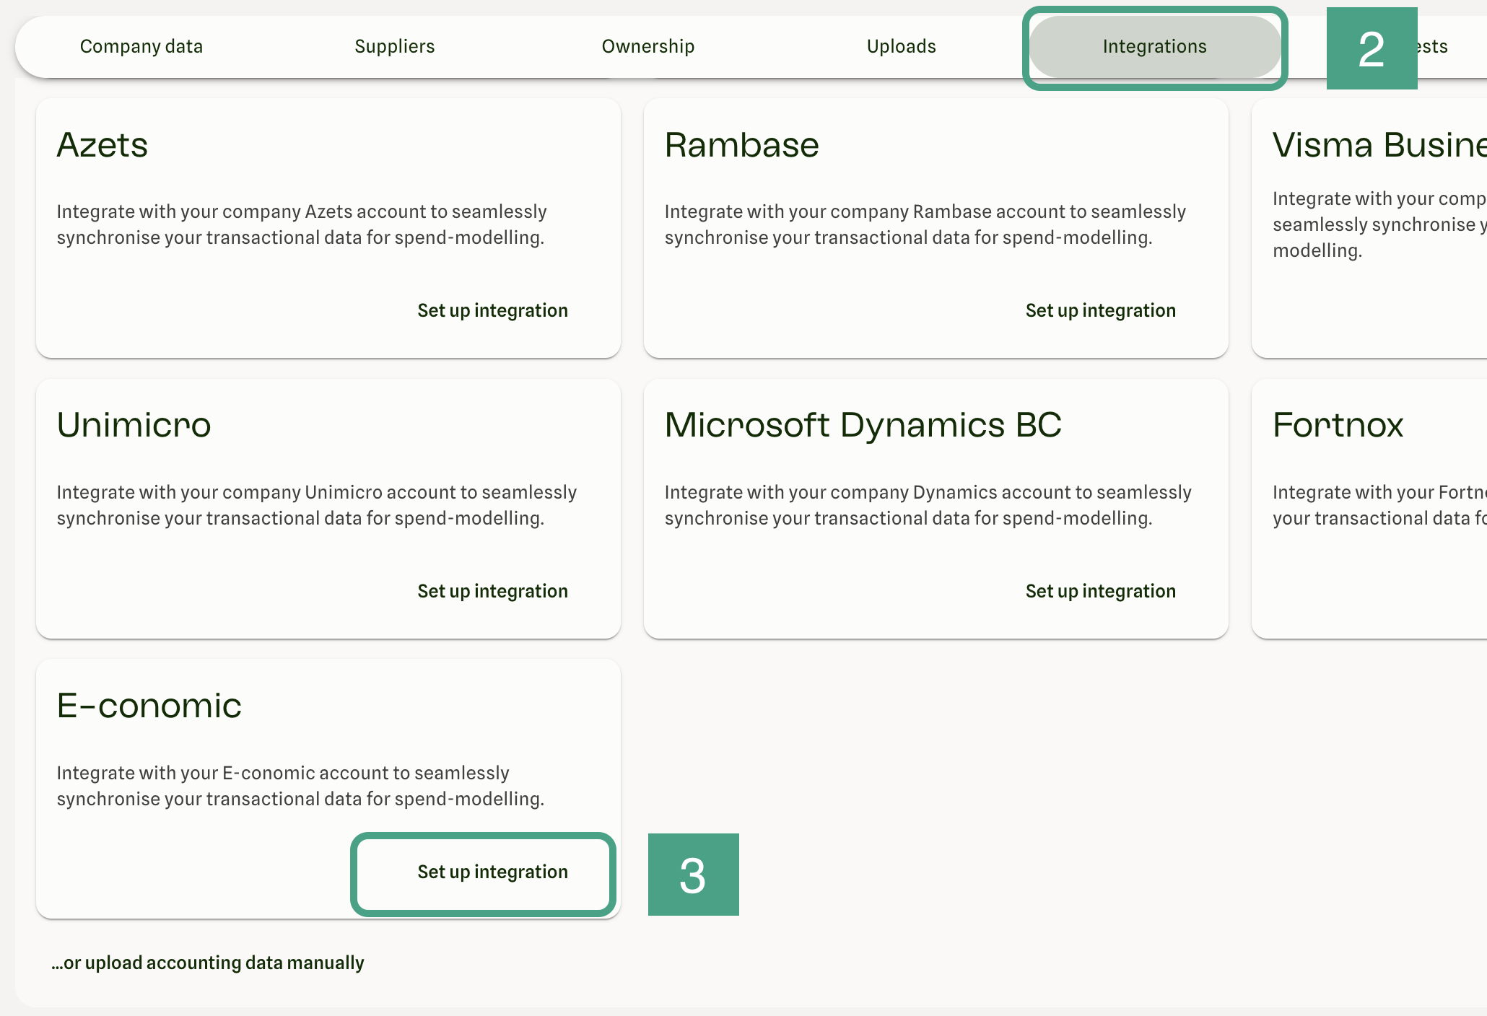1487x1016 pixels.
Task: Click the Azets card title
Action: [x=103, y=145]
